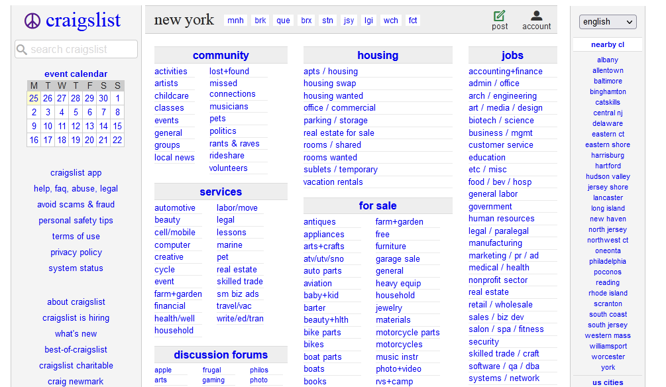
Task: Browse software / qa / dba jobs
Action: point(504,366)
